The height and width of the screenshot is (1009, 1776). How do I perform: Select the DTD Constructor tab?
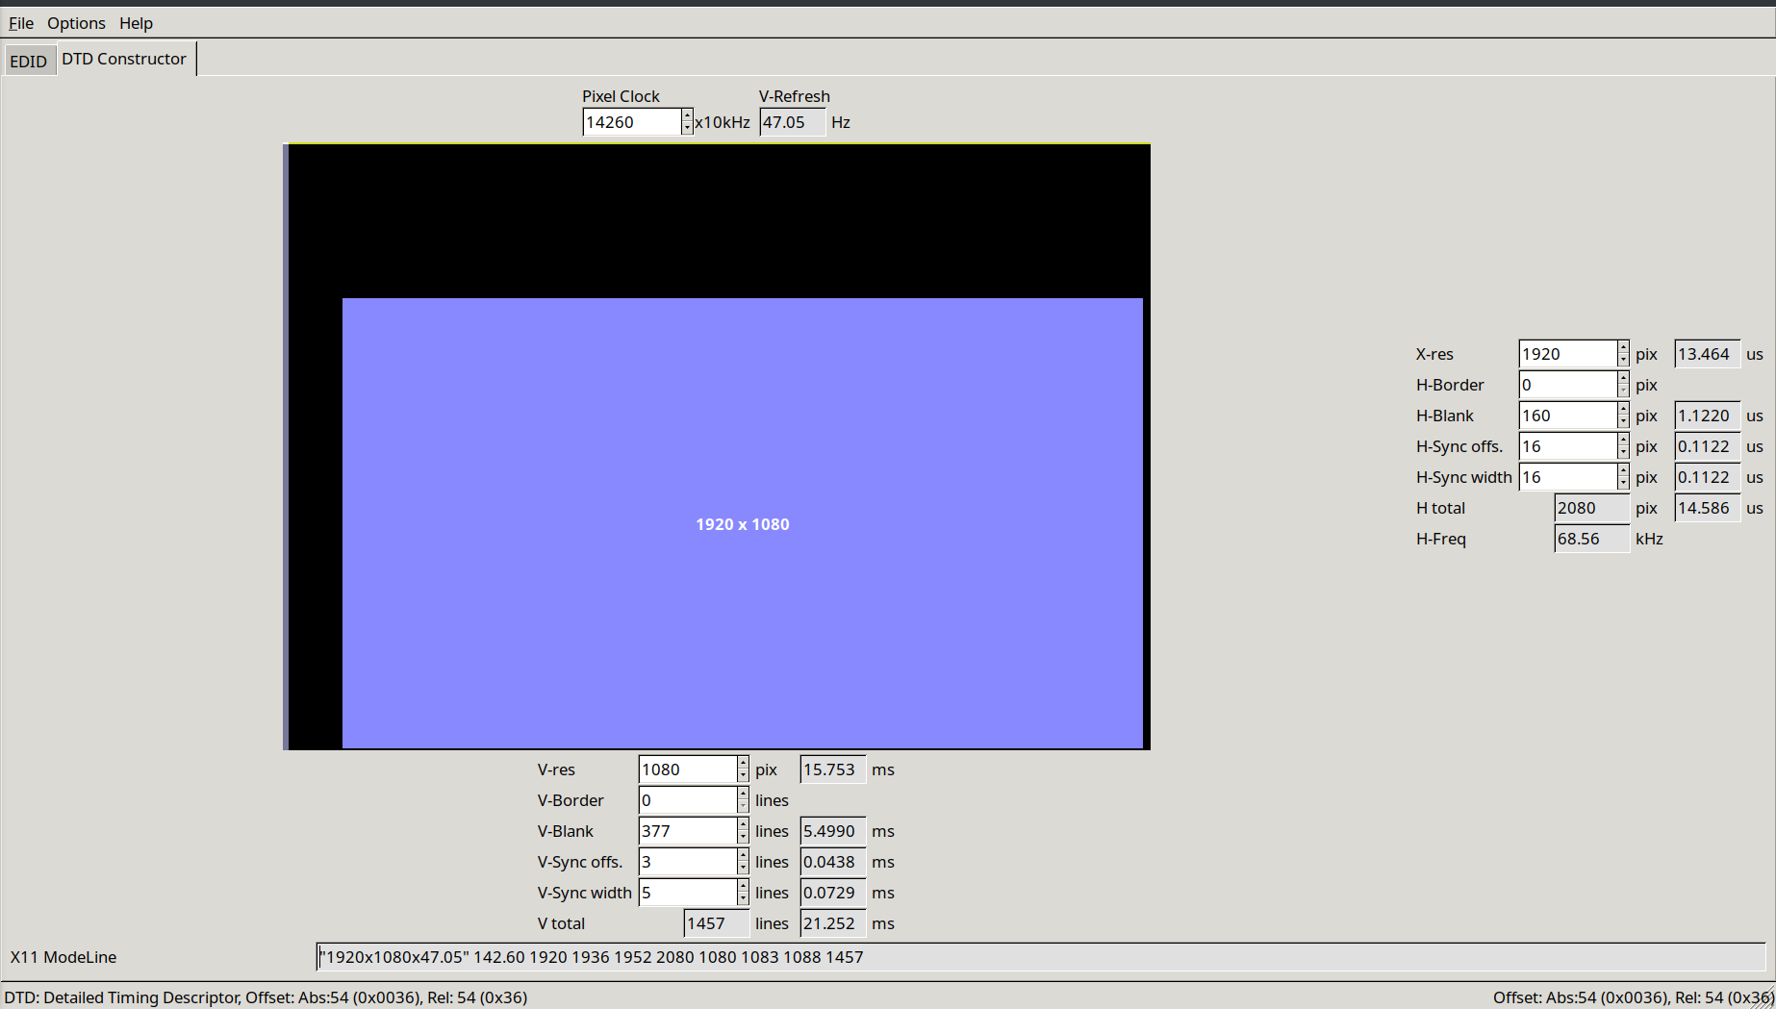point(124,59)
